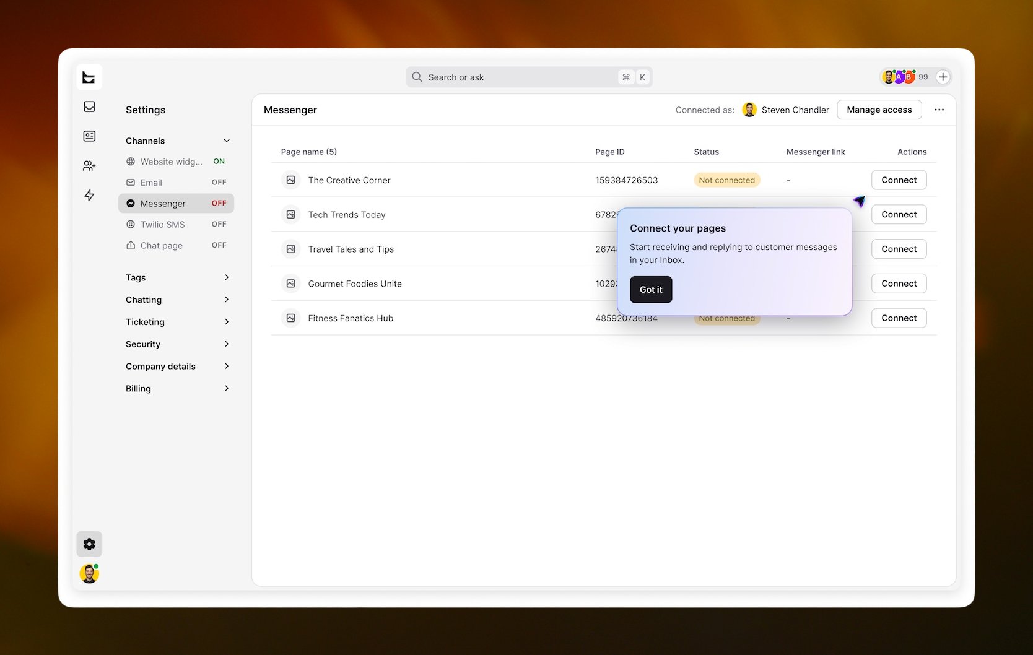Expand the Security section

tap(178, 344)
